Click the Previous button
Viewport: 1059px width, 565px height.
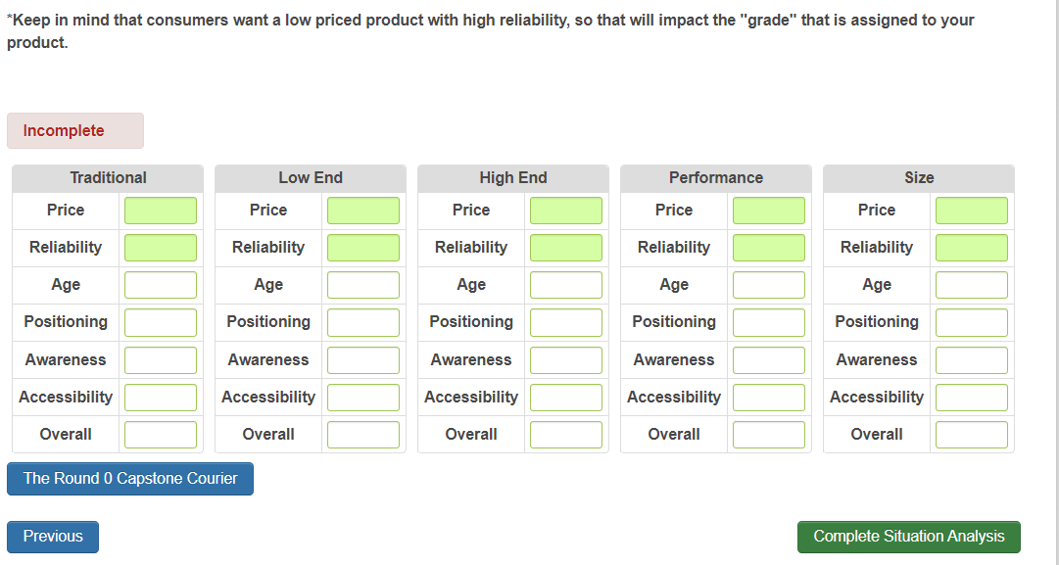tap(53, 537)
